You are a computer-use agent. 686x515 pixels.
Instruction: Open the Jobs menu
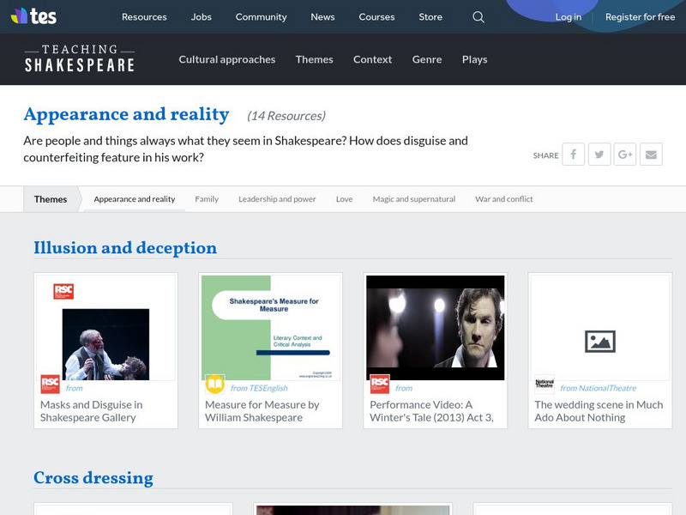pos(202,17)
